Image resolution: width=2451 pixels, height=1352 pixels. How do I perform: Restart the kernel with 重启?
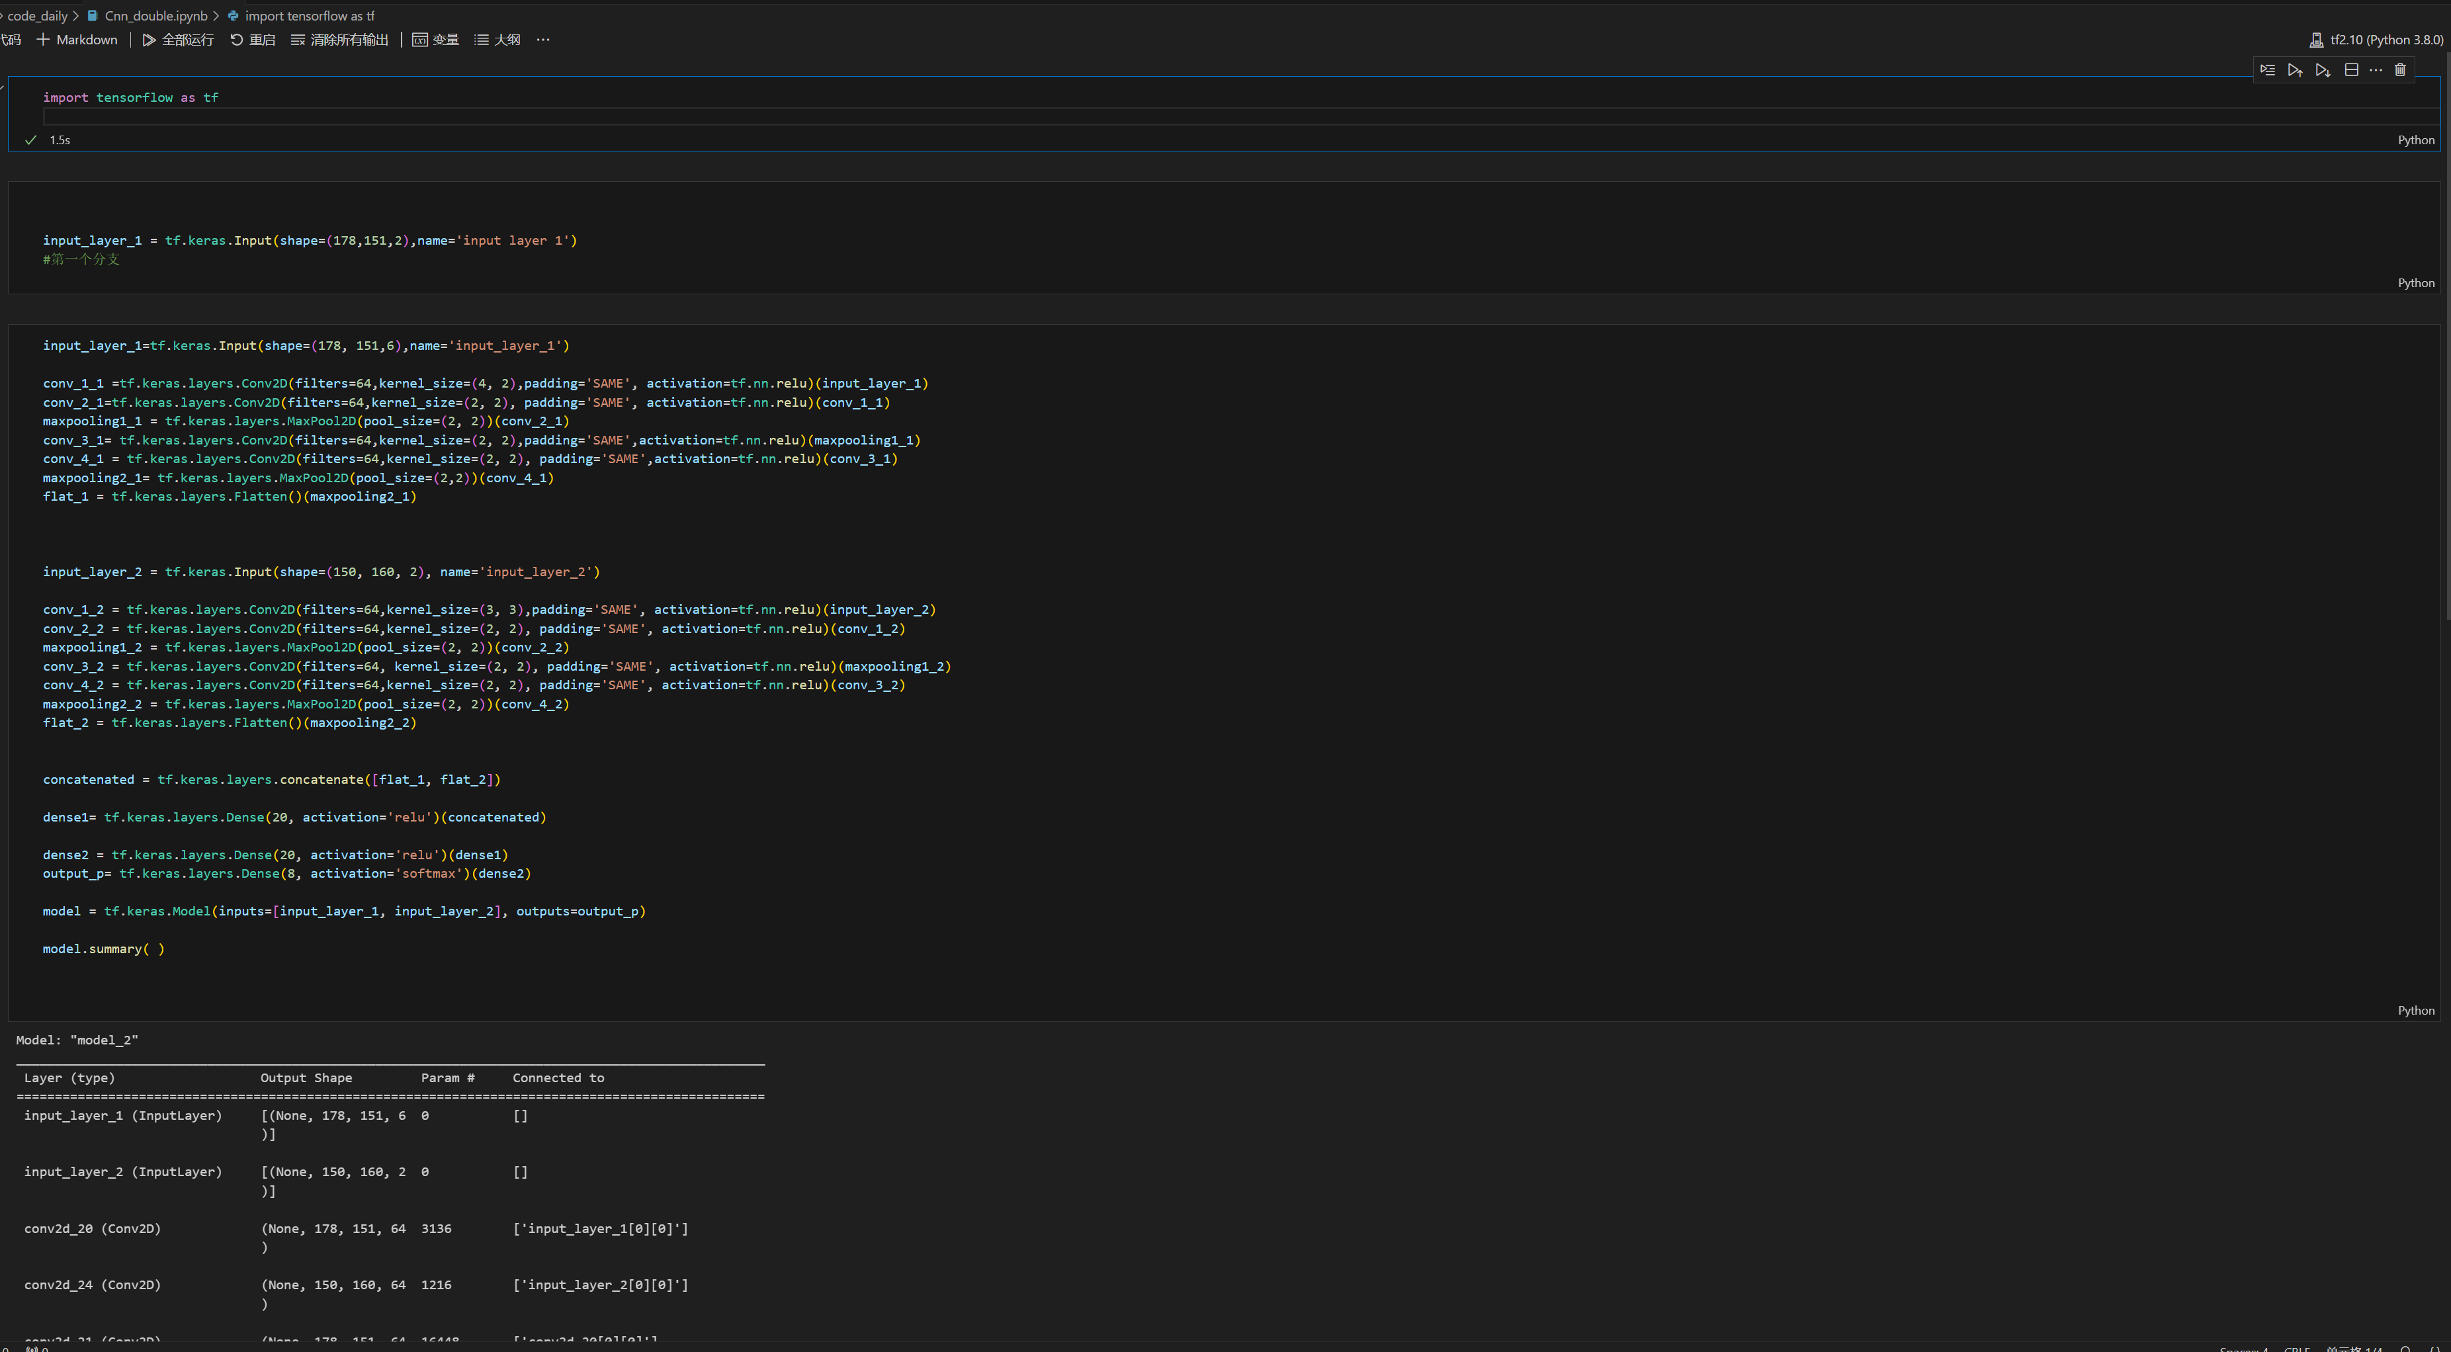coord(252,40)
